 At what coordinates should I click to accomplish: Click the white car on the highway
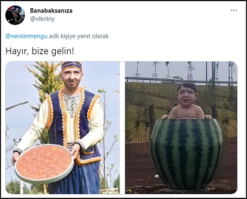pos(174,78)
